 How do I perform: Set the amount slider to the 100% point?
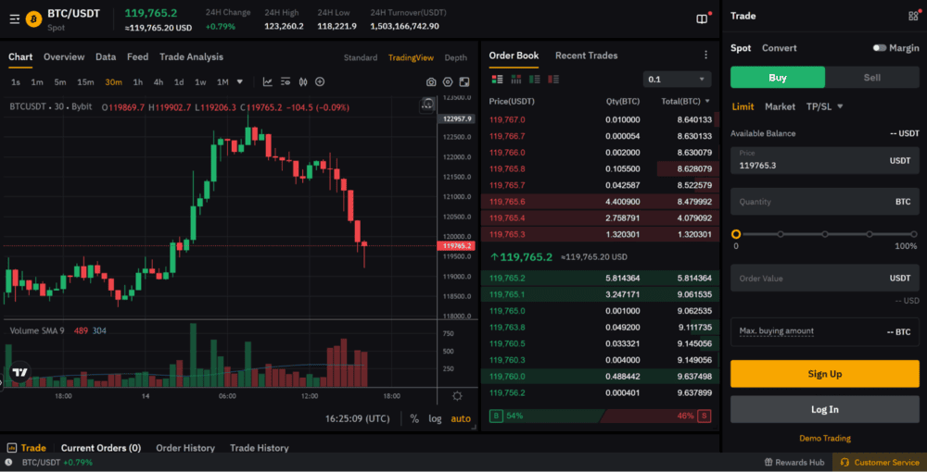click(914, 234)
